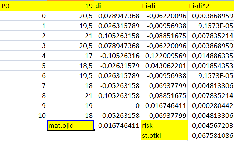234x141 pixels.
Task: Click di value 0,105263158 in row indexed 2
Action: (x=117, y=36)
